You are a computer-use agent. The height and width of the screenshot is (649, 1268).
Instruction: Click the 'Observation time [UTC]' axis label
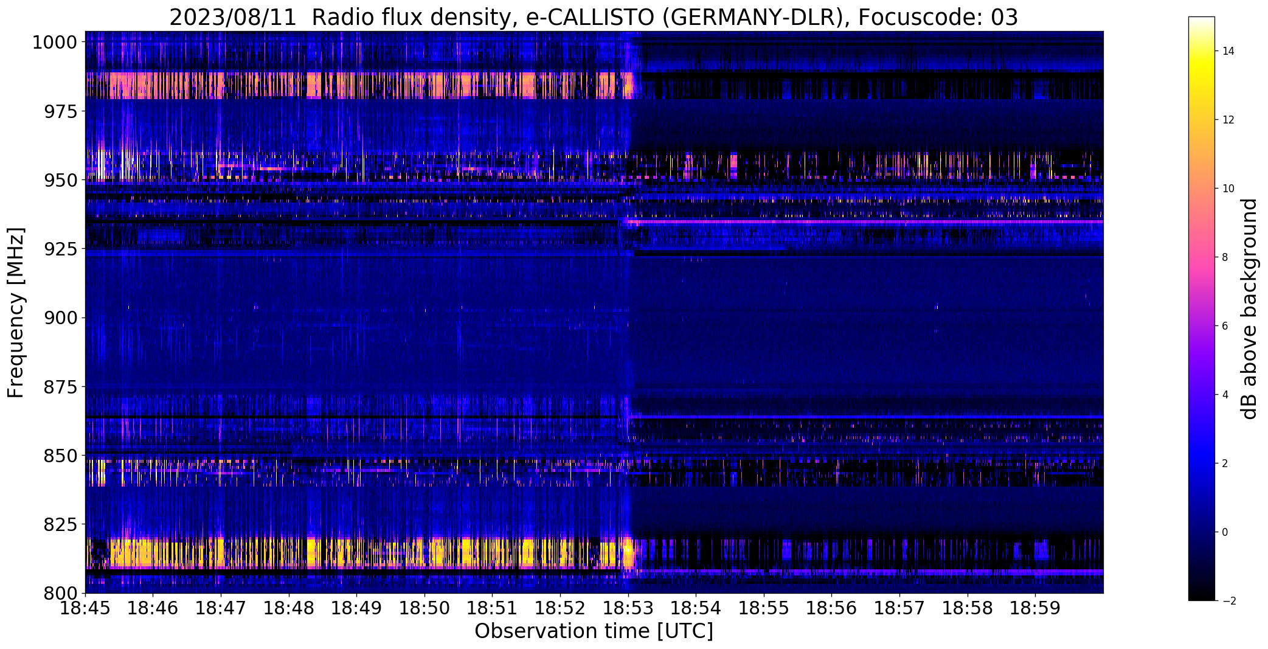594,631
